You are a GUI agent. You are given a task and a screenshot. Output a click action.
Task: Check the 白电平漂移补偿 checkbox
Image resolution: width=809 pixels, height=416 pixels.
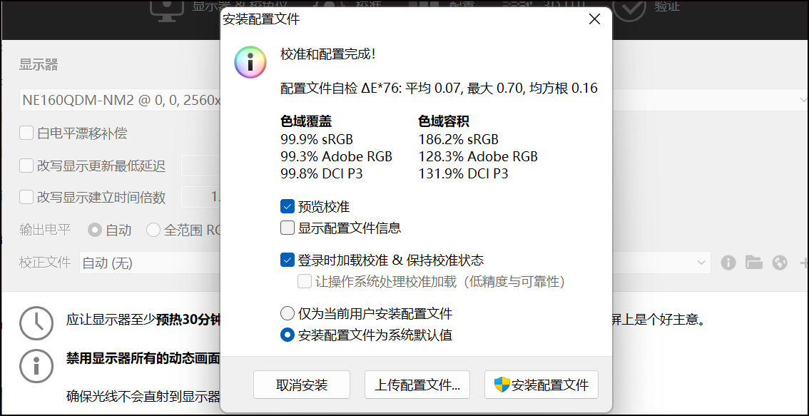coord(26,133)
